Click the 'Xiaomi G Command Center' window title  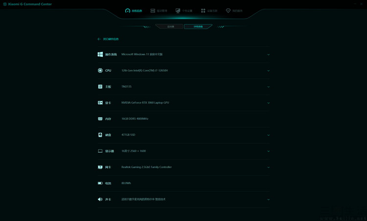[30, 4]
